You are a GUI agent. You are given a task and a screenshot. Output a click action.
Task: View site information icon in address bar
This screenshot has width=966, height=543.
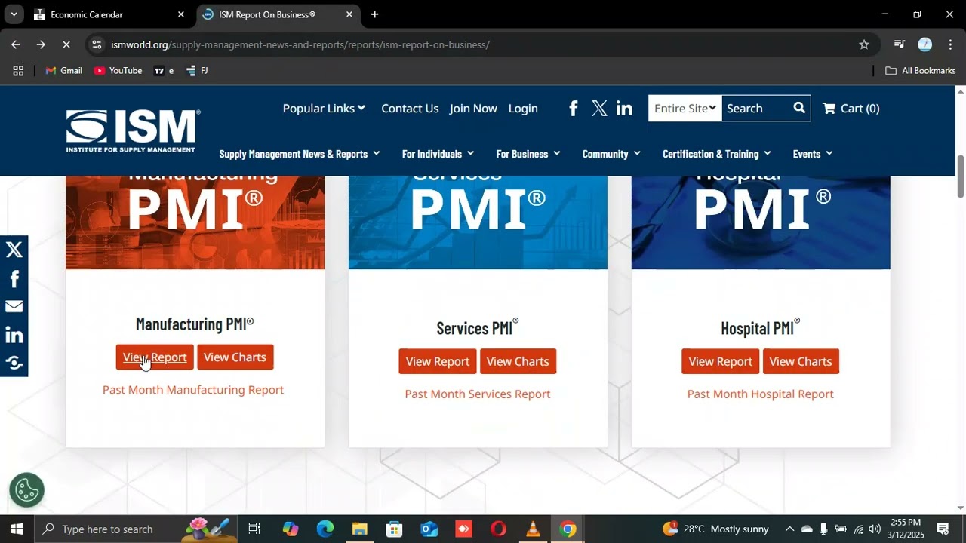click(96, 44)
